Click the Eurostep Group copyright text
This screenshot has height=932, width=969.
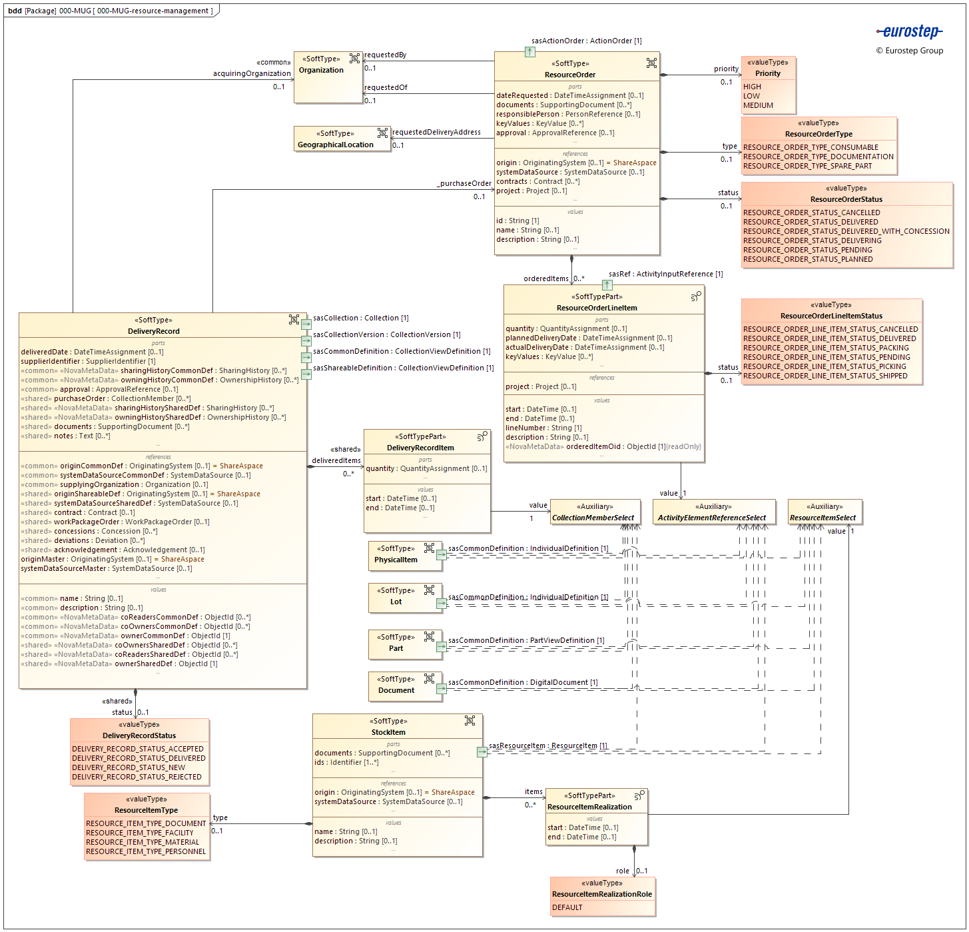pyautogui.click(x=910, y=51)
